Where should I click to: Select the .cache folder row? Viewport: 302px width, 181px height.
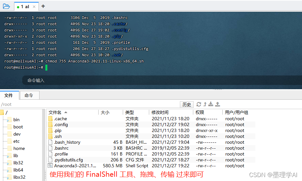pyautogui.click(x=151, y=119)
